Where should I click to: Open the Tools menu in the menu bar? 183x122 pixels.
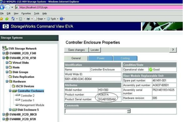pyautogui.click(x=36, y=14)
